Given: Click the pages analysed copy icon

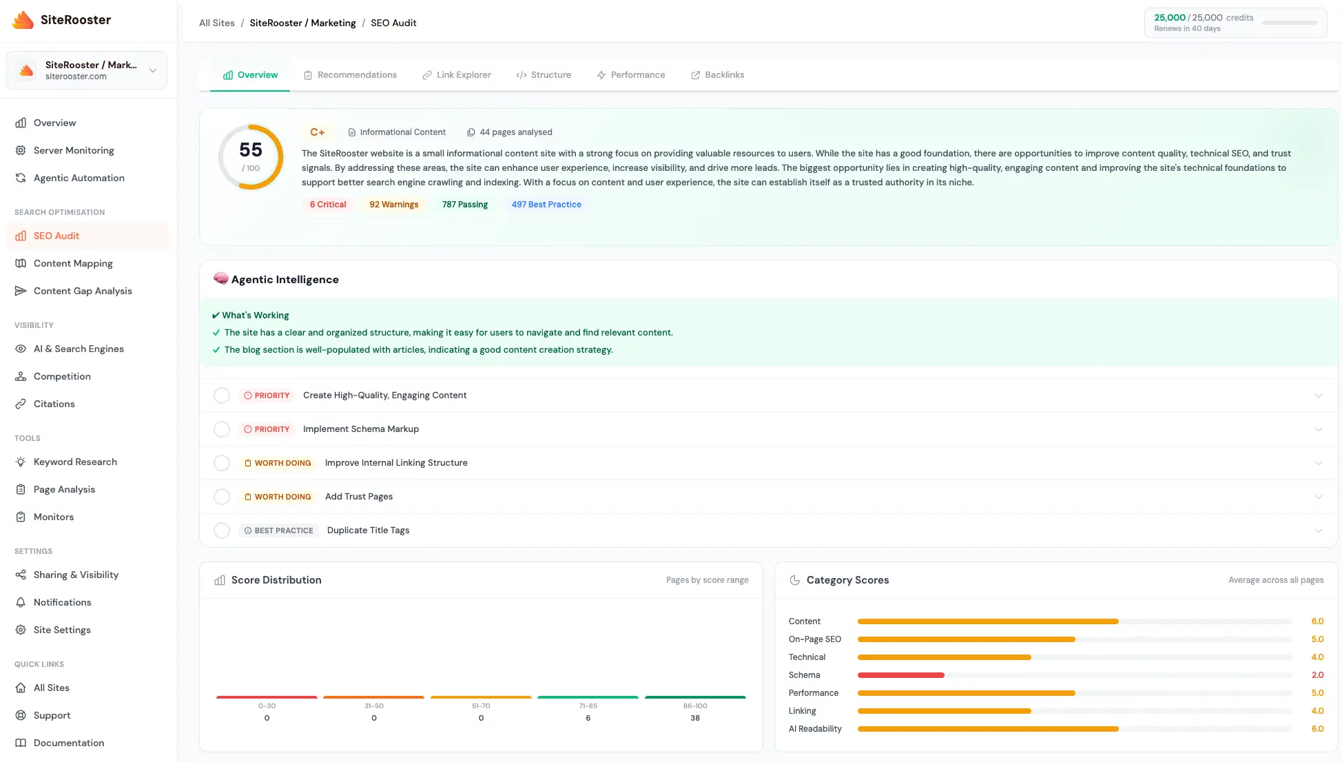Looking at the screenshot, I should pos(471,132).
